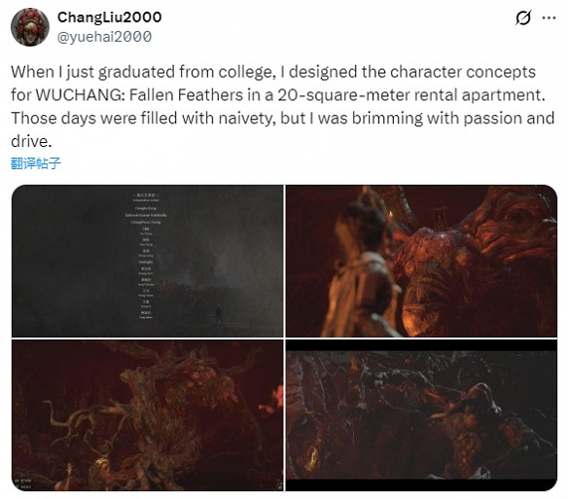This screenshot has width=568, height=499.
Task: Open the foggy credits screenshot thumbnail
Action: click(148, 261)
